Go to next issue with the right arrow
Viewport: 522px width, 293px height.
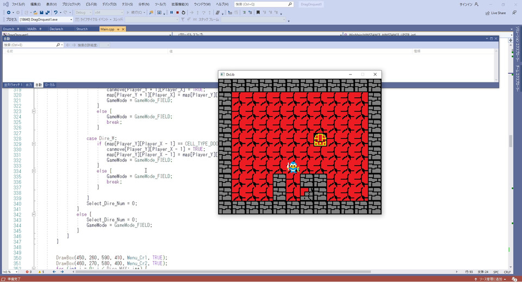pyautogui.click(x=62, y=272)
